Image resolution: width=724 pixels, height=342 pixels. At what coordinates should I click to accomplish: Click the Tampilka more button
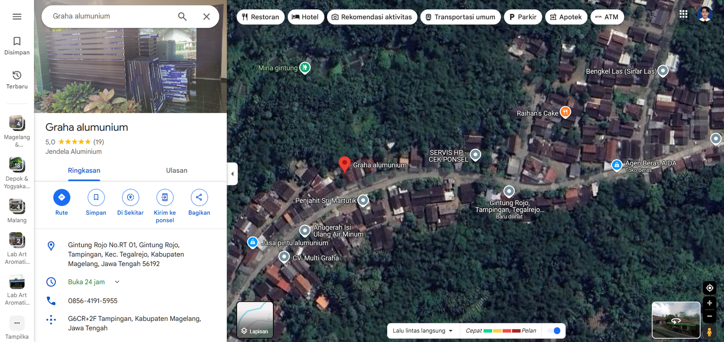point(17,327)
